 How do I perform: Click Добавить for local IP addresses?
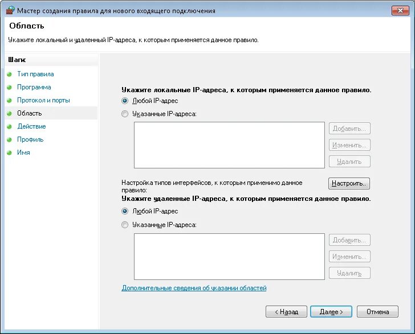pyautogui.click(x=349, y=129)
